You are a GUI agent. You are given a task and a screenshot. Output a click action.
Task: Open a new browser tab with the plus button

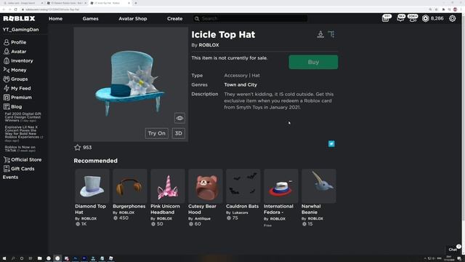[x=136, y=3]
